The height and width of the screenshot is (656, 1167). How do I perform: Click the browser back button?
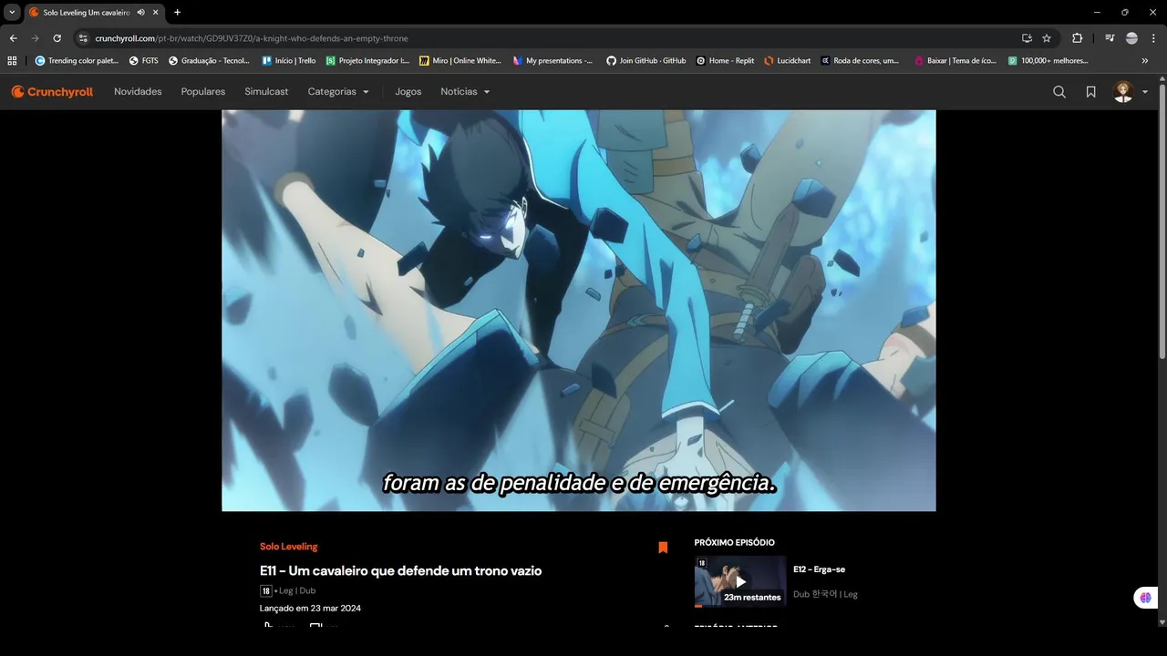tap(13, 38)
